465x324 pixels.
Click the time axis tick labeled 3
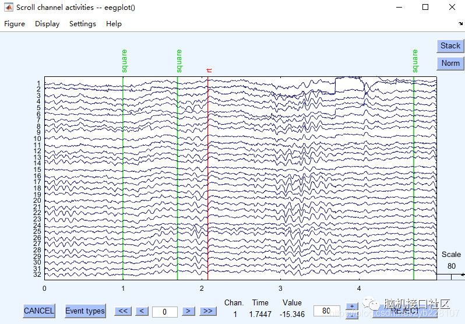click(x=280, y=288)
